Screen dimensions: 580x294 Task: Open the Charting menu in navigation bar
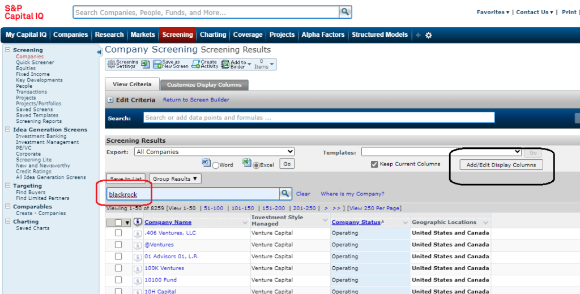[x=213, y=35]
